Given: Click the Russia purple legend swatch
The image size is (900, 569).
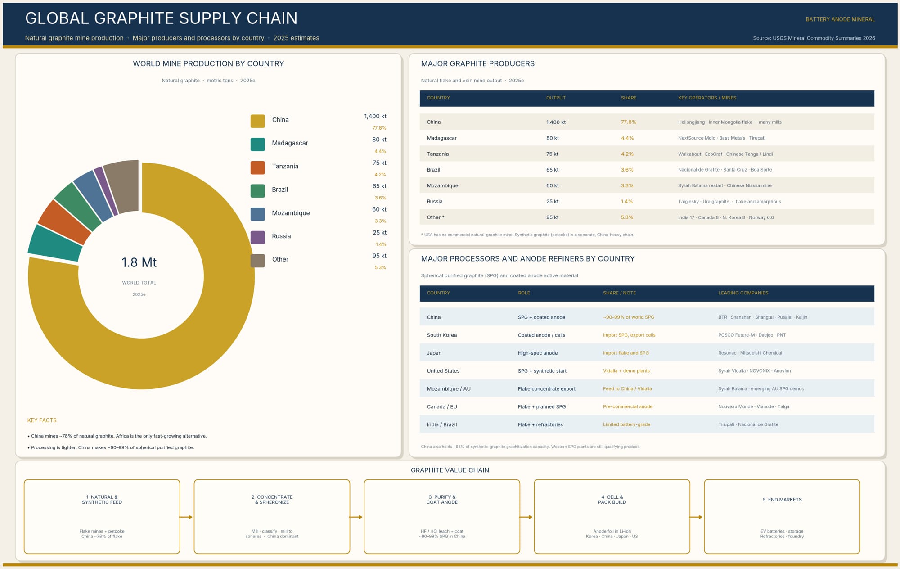Looking at the screenshot, I should 257,237.
